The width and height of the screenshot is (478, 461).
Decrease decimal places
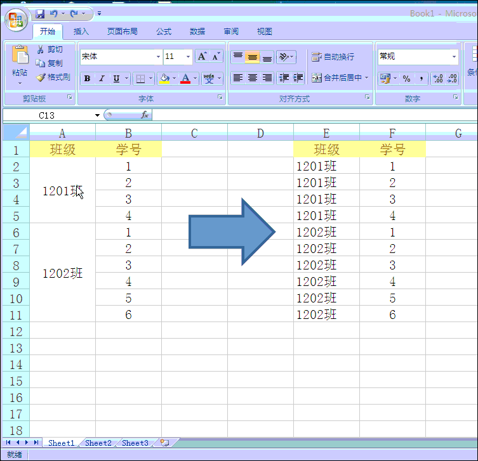tap(452, 79)
